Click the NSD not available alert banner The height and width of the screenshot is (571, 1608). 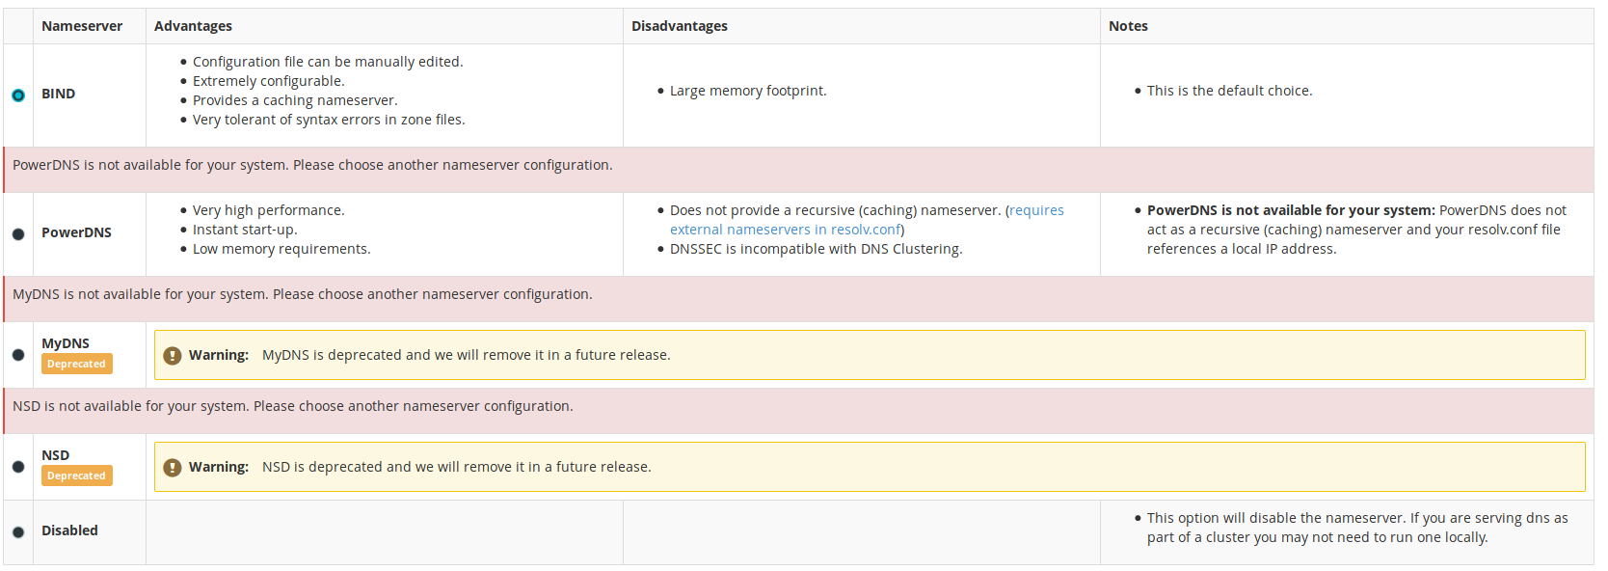(x=293, y=406)
